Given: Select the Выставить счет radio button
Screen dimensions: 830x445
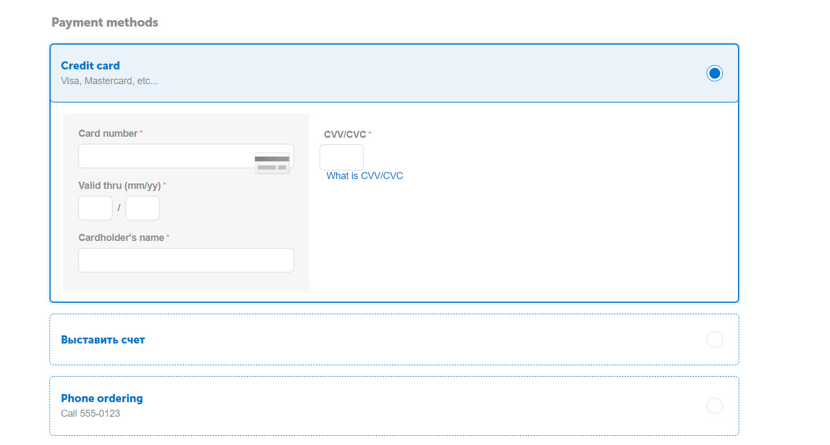Looking at the screenshot, I should click(x=714, y=340).
